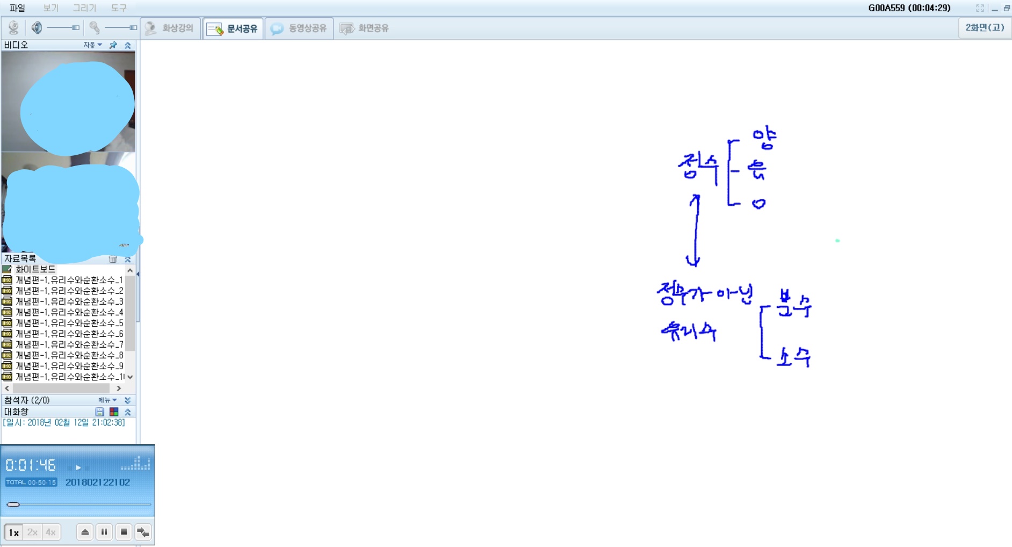Adjust the microphone level slider
This screenshot has width=1012, height=547.
tap(121, 27)
